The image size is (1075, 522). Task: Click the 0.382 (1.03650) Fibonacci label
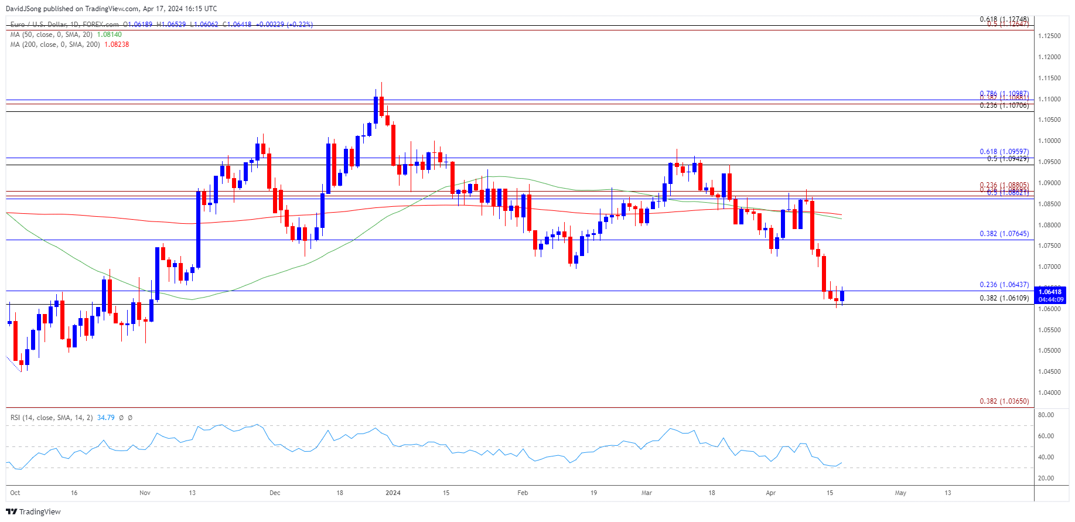(1004, 401)
